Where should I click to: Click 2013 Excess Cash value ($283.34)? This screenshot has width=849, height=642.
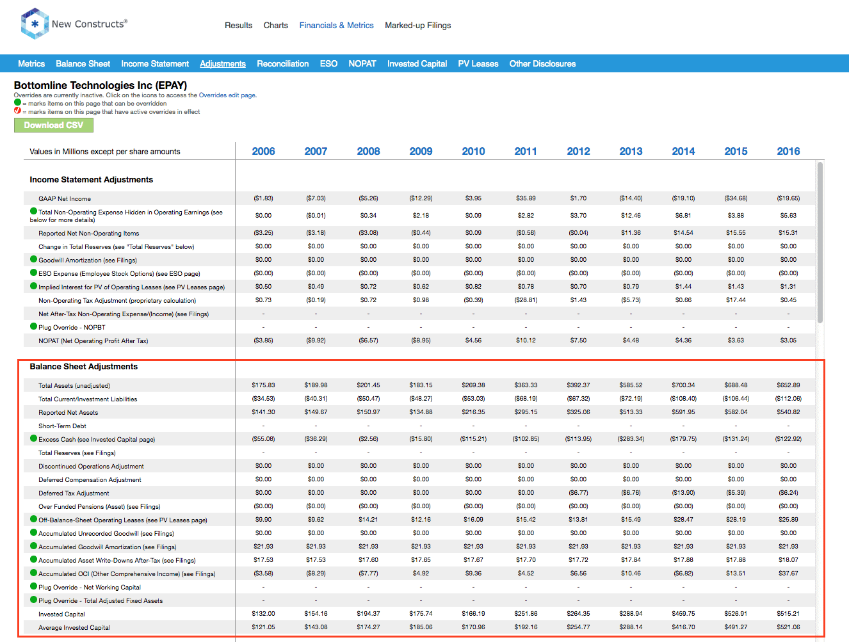(x=631, y=438)
